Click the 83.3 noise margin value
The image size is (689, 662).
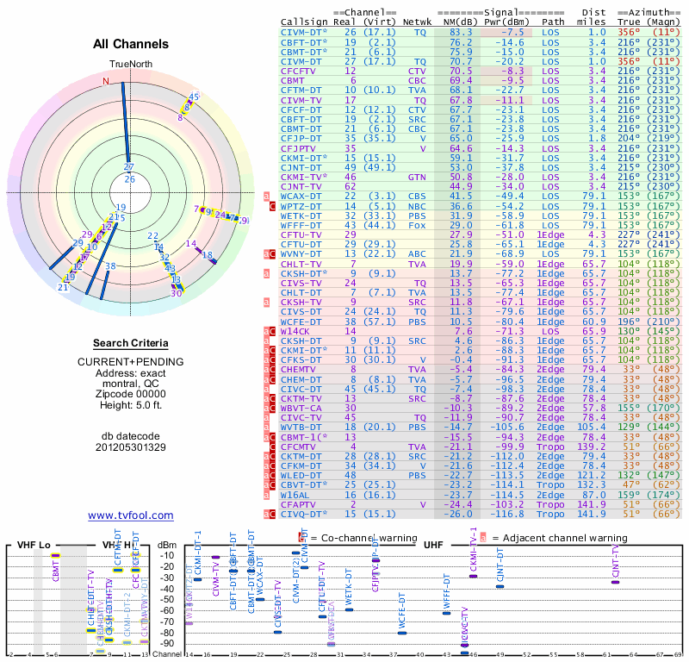point(461,33)
